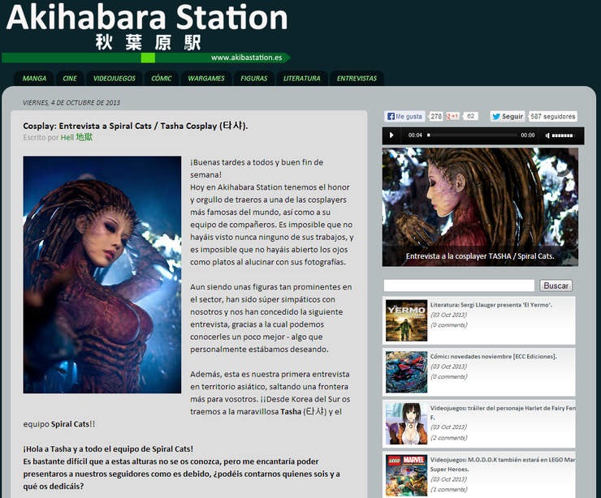The image size is (601, 498).
Task: Open the Cosplay Entrevista a Spiral Cats post title
Action: tap(136, 126)
